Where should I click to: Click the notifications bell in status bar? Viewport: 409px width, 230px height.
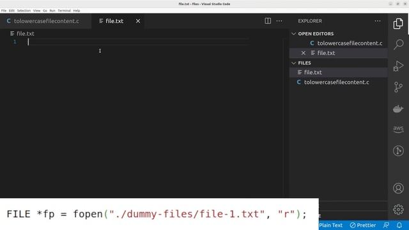tap(399, 225)
